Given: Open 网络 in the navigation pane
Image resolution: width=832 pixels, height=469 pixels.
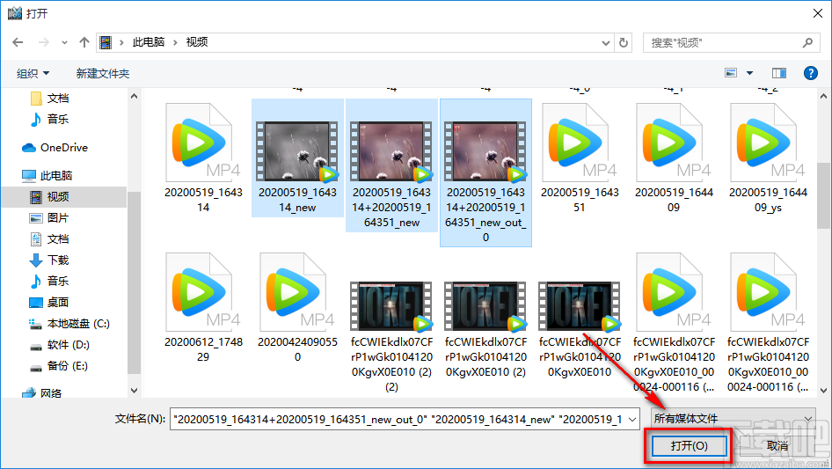Looking at the screenshot, I should (x=42, y=393).
